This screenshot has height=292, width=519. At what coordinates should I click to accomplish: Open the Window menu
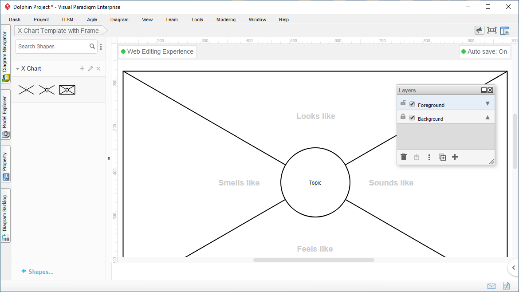click(x=258, y=20)
